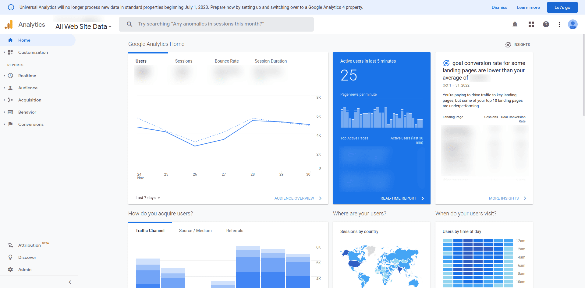The height and width of the screenshot is (288, 585).
Task: Switch to Traffic Channel tab
Action: [150, 231]
